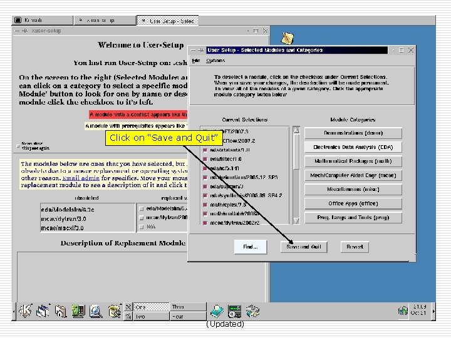Click the small lock-screen icon beside pager
Viewport: 451px width, 338px height.
click(x=128, y=317)
